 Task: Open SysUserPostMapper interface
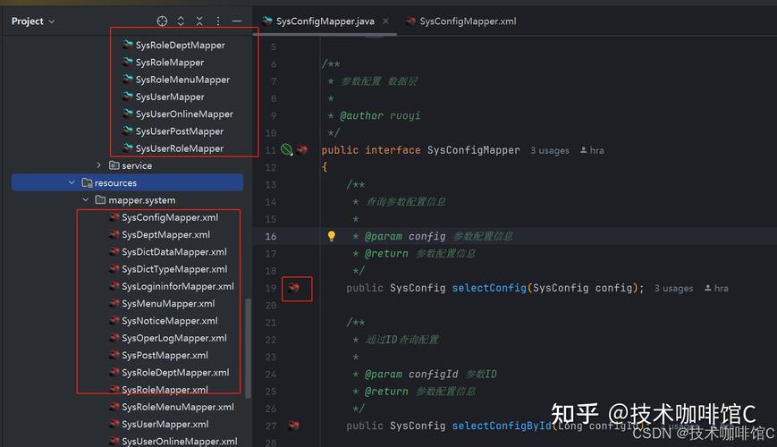(180, 131)
